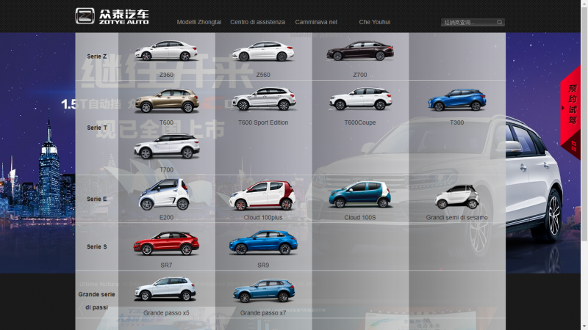Click the Grande passo x5 label
Viewport: 588px width, 330px height.
(166, 313)
